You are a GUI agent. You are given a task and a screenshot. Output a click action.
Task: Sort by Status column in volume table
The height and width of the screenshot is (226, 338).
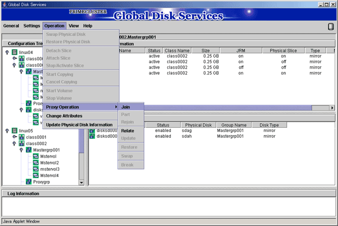[154, 50]
